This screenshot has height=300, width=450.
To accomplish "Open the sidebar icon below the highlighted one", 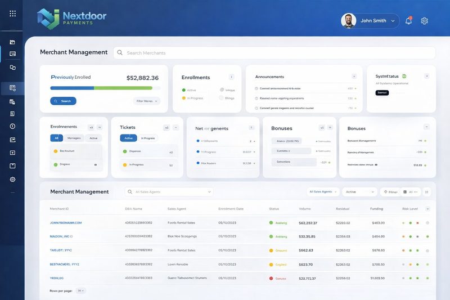I will 12,102.
